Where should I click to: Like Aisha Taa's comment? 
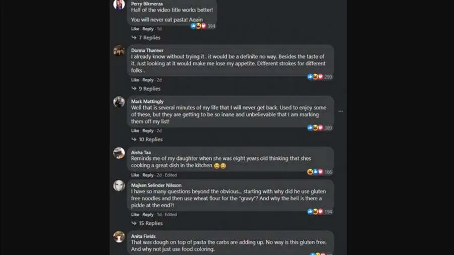click(135, 175)
